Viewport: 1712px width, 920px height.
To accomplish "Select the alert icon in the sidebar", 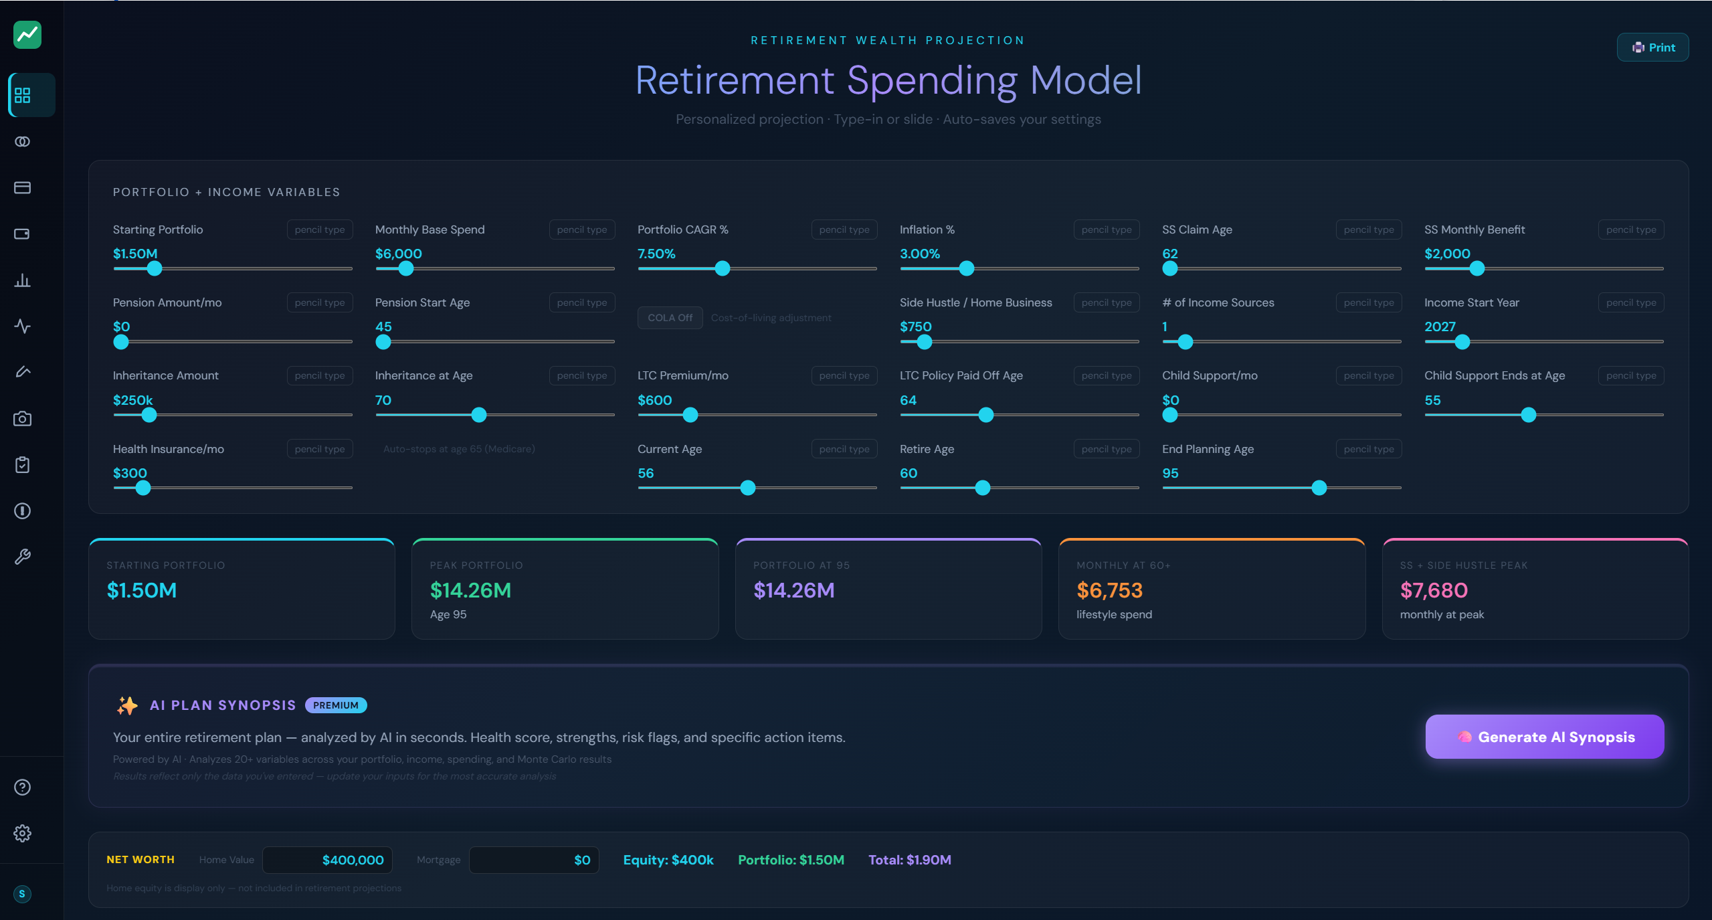I will [22, 511].
